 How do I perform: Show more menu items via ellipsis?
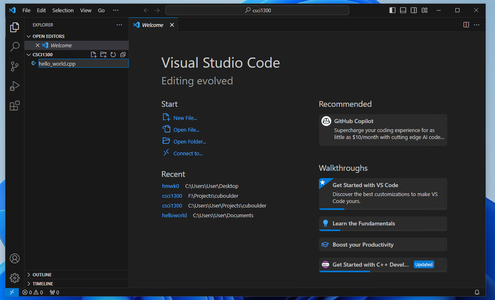(116, 10)
